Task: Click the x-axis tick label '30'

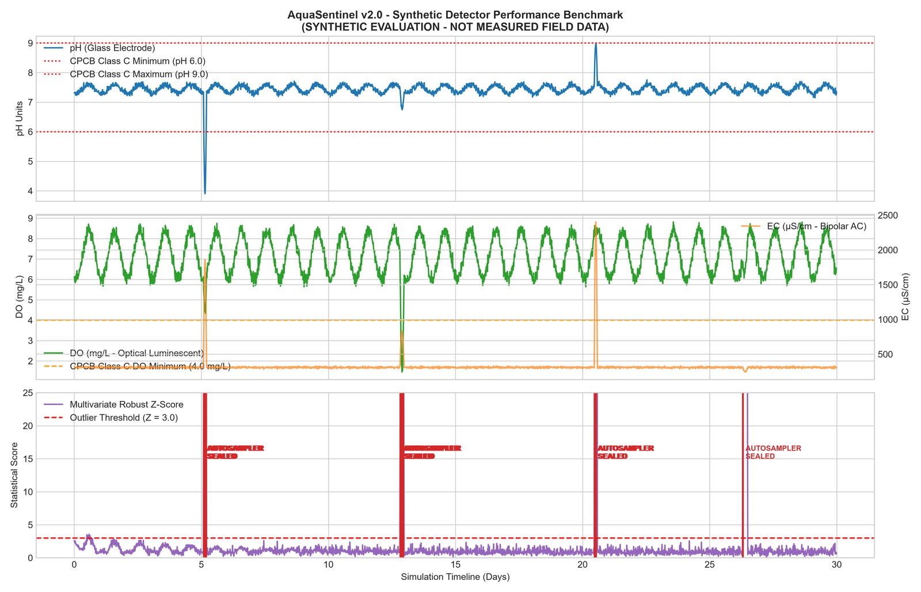Action: (x=837, y=565)
